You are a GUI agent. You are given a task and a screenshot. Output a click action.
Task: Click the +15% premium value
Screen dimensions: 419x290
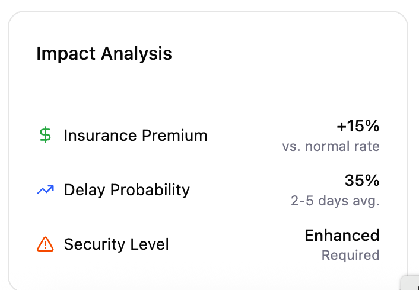(357, 126)
